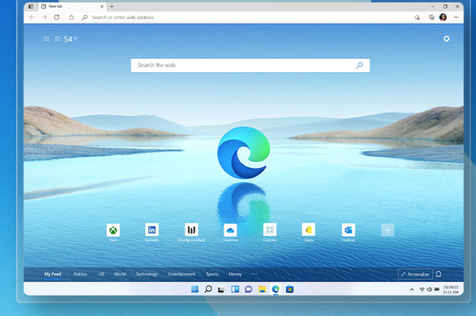Open page settings gear icon

446,39
